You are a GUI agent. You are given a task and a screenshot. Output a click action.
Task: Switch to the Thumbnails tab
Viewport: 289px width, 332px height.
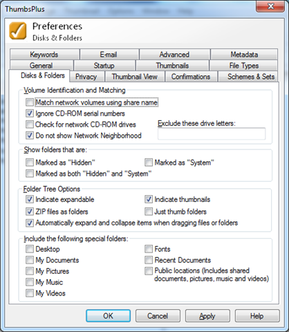(172, 66)
